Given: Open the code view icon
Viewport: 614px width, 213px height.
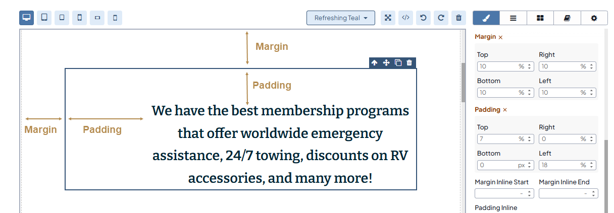Looking at the screenshot, I should coord(405,18).
